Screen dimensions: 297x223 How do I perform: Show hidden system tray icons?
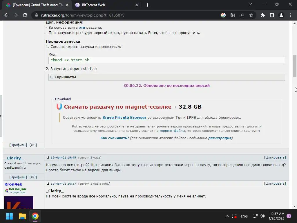point(227,216)
